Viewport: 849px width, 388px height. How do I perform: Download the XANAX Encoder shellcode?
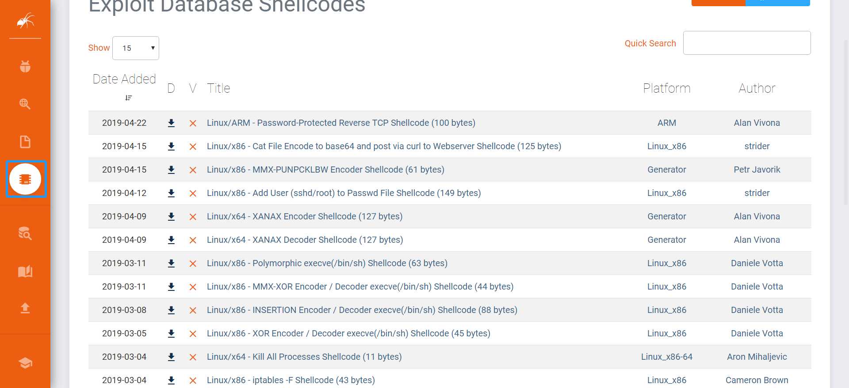pos(171,217)
